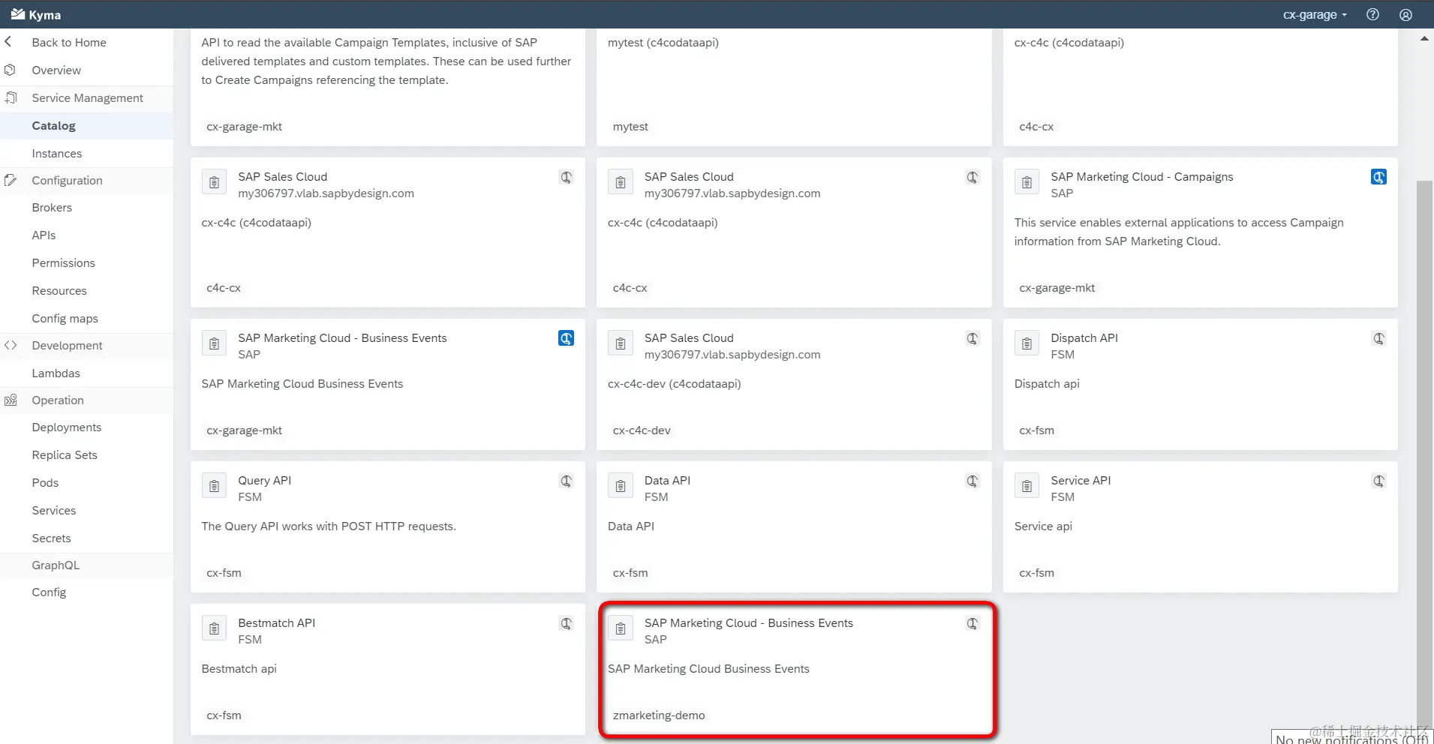Click the clipboard icon on Data API card
1434x744 pixels.
[621, 486]
